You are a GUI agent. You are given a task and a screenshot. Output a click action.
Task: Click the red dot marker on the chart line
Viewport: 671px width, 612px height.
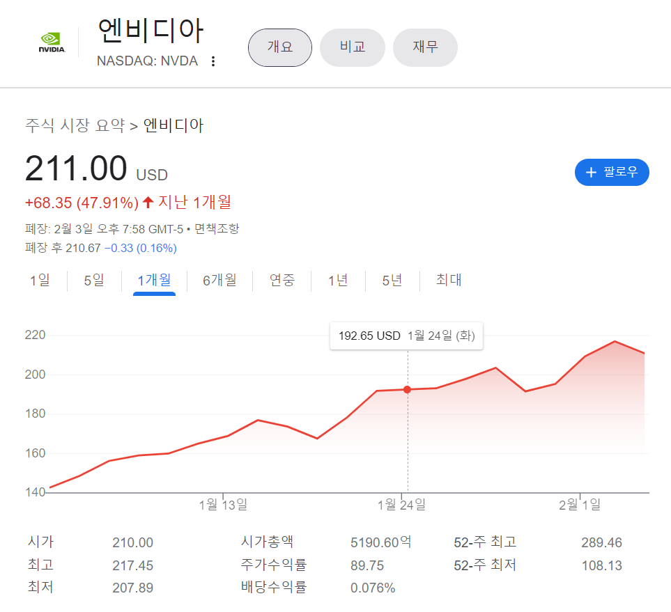pyautogui.click(x=407, y=390)
